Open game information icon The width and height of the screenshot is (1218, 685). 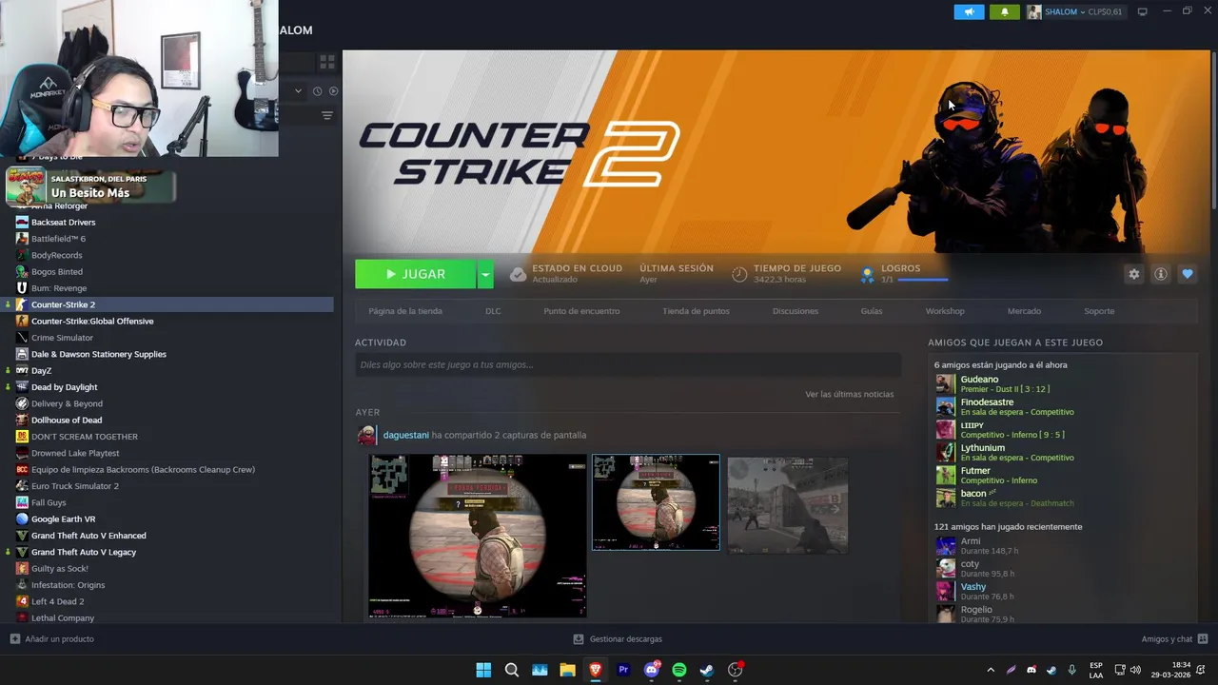(x=1160, y=274)
